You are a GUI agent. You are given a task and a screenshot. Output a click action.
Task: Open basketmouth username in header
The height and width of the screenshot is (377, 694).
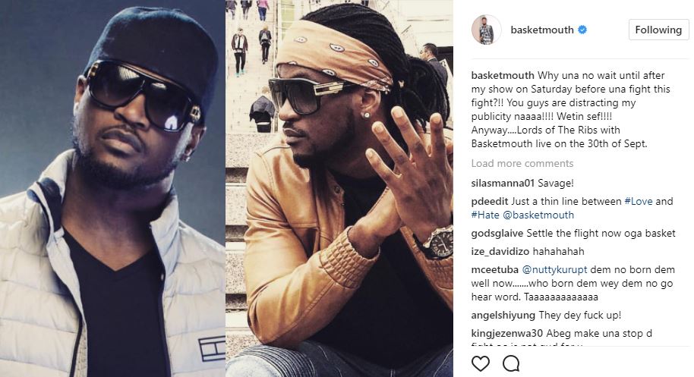[542, 30]
